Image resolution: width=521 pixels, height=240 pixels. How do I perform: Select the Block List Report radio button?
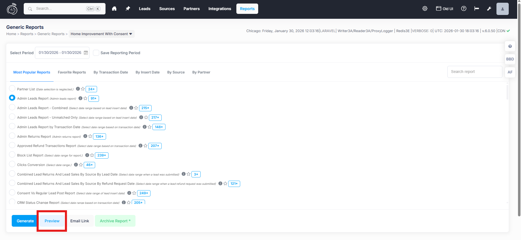click(12, 155)
